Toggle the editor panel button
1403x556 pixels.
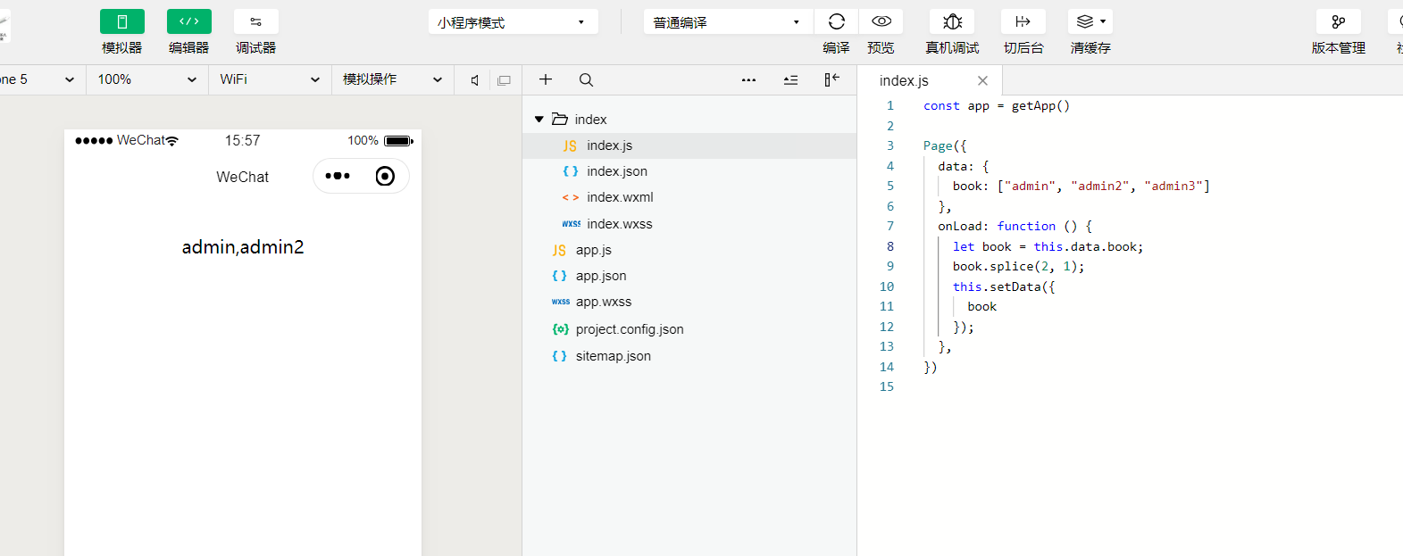tap(189, 21)
